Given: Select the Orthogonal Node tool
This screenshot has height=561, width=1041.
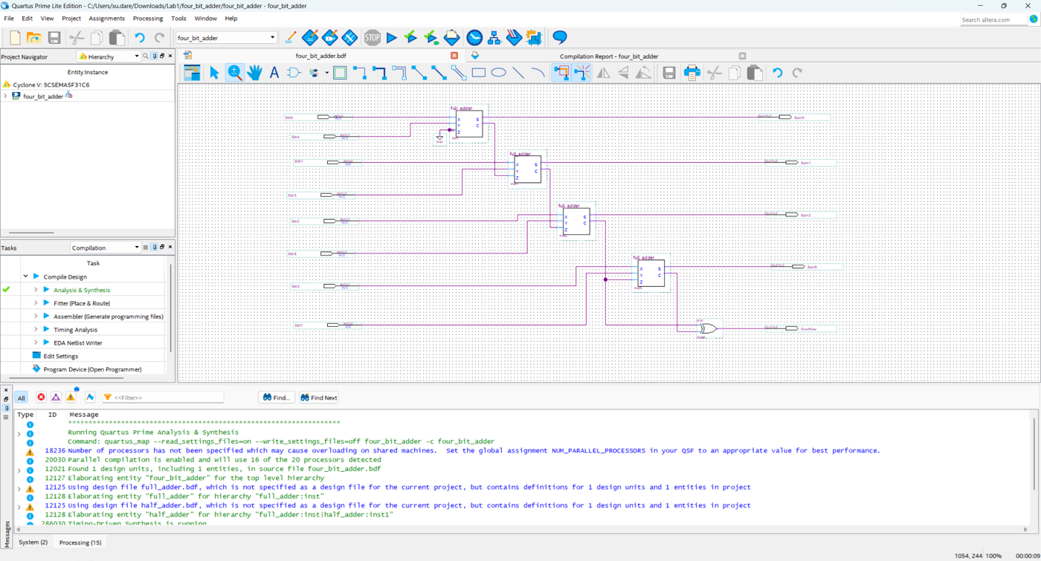Looking at the screenshot, I should tap(360, 73).
